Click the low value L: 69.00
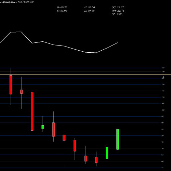The width and height of the screenshot is (171, 171). tap(90, 11)
